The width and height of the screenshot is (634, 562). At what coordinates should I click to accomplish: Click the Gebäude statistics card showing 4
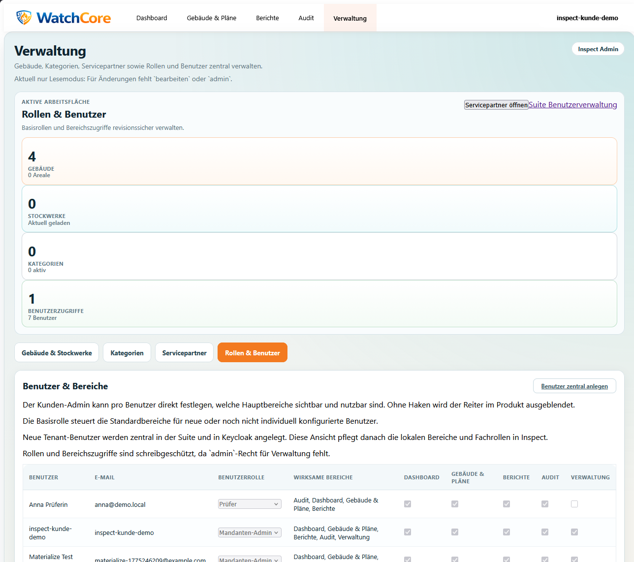(318, 161)
